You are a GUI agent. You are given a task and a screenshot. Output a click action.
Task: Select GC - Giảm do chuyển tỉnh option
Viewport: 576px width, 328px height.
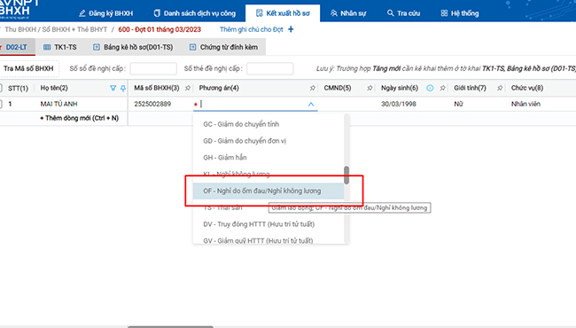click(x=269, y=124)
